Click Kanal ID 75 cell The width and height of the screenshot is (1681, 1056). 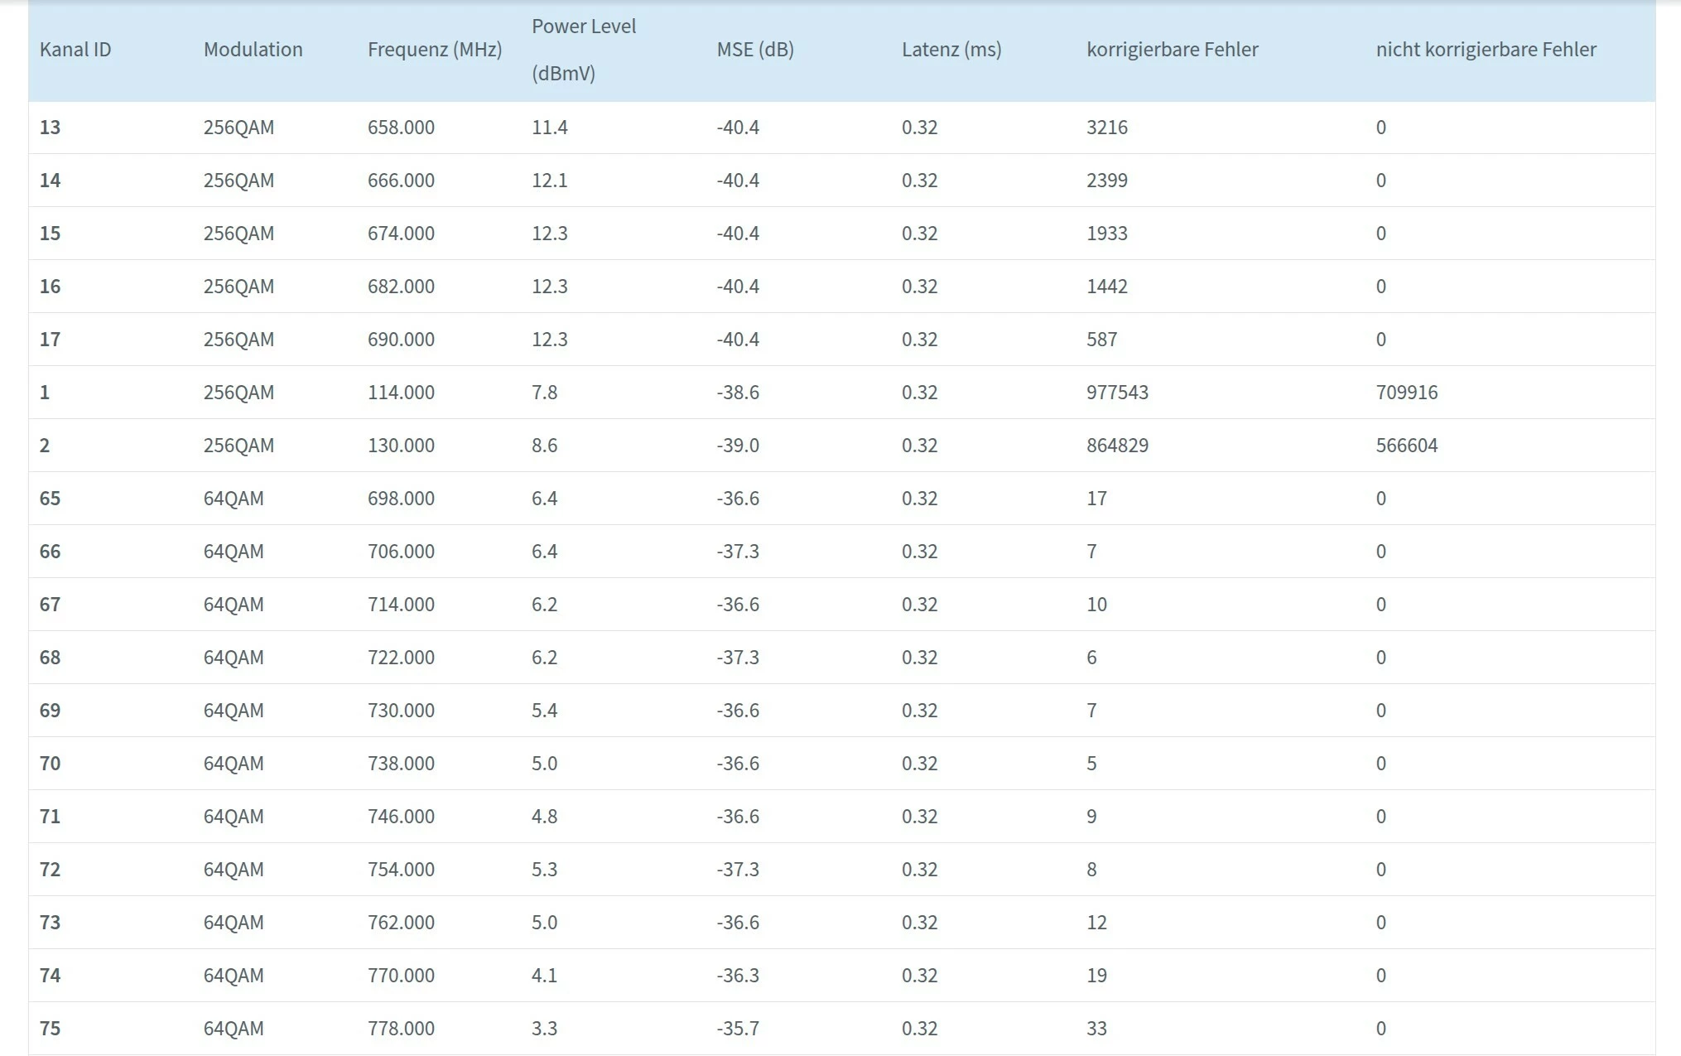coord(51,1029)
